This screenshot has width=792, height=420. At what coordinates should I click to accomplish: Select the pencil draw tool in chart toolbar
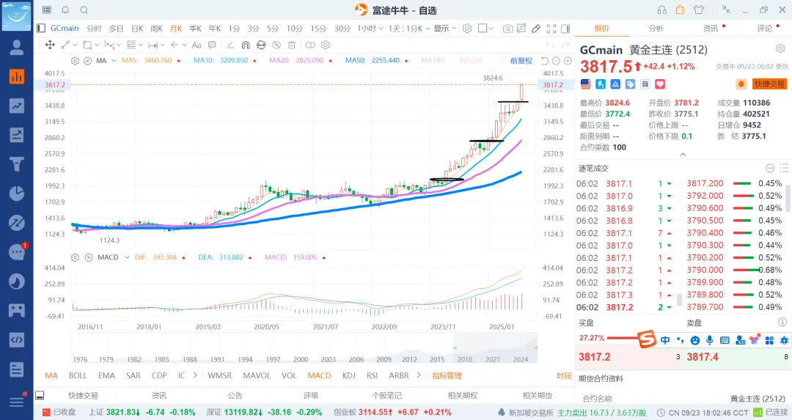click(536, 29)
